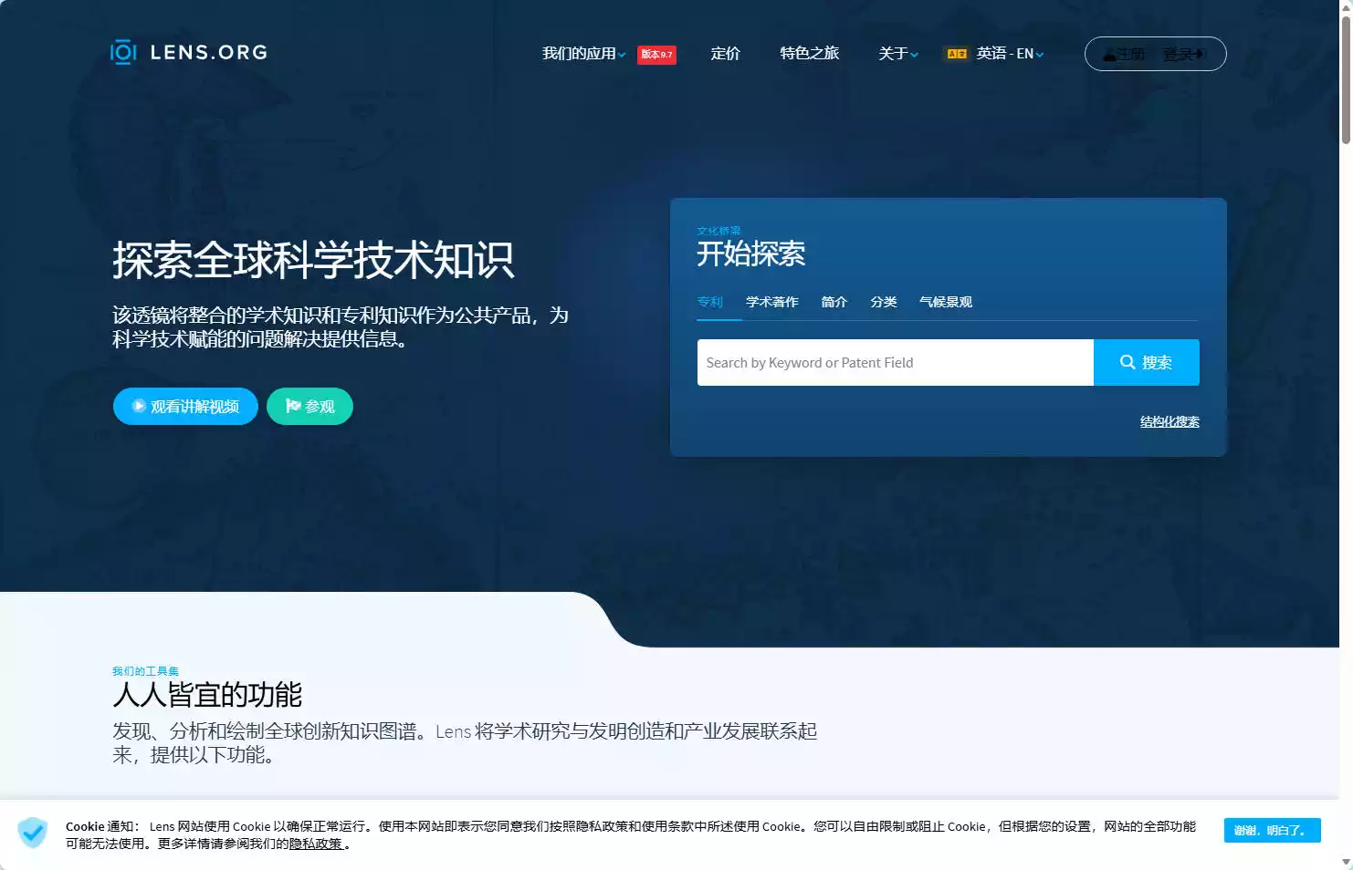
Task: Dismiss cookie notice with 谢谢，明白了 button
Action: click(1273, 830)
